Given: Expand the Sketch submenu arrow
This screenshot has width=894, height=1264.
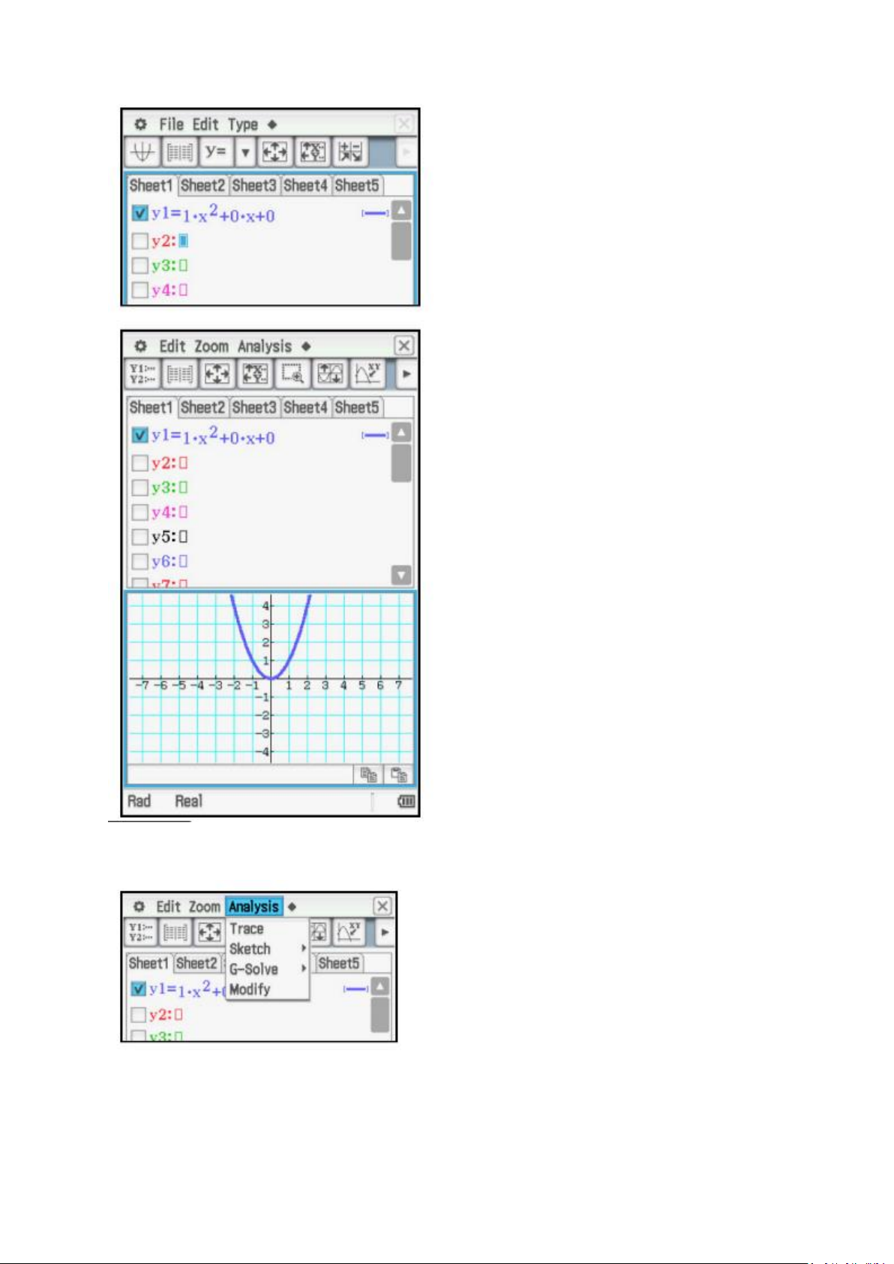Looking at the screenshot, I should pyautogui.click(x=304, y=949).
